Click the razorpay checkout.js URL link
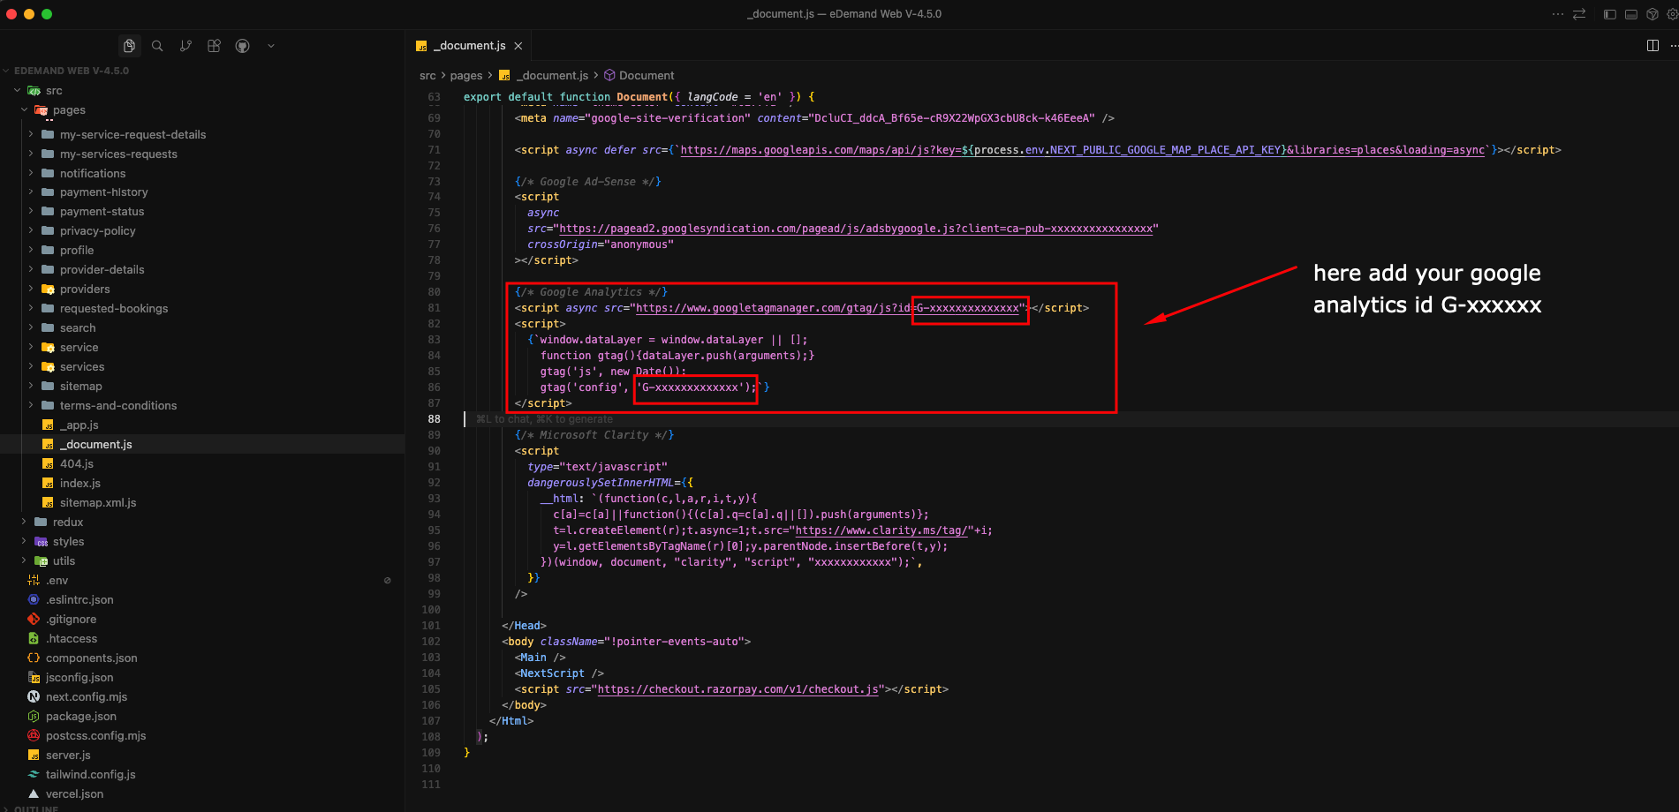 737,689
